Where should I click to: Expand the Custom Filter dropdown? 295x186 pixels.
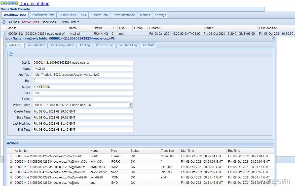tap(69, 22)
